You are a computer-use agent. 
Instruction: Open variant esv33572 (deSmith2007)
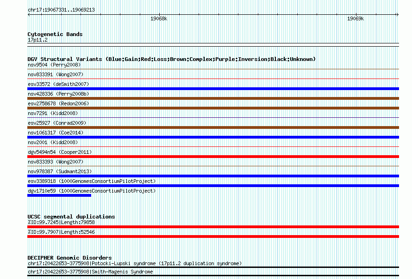coord(58,84)
